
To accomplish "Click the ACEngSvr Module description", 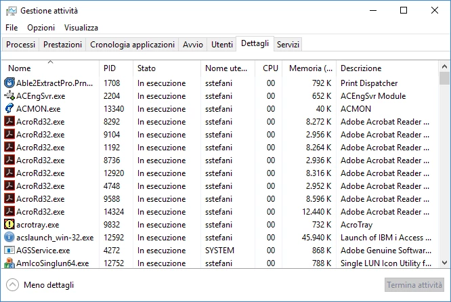I will (373, 96).
